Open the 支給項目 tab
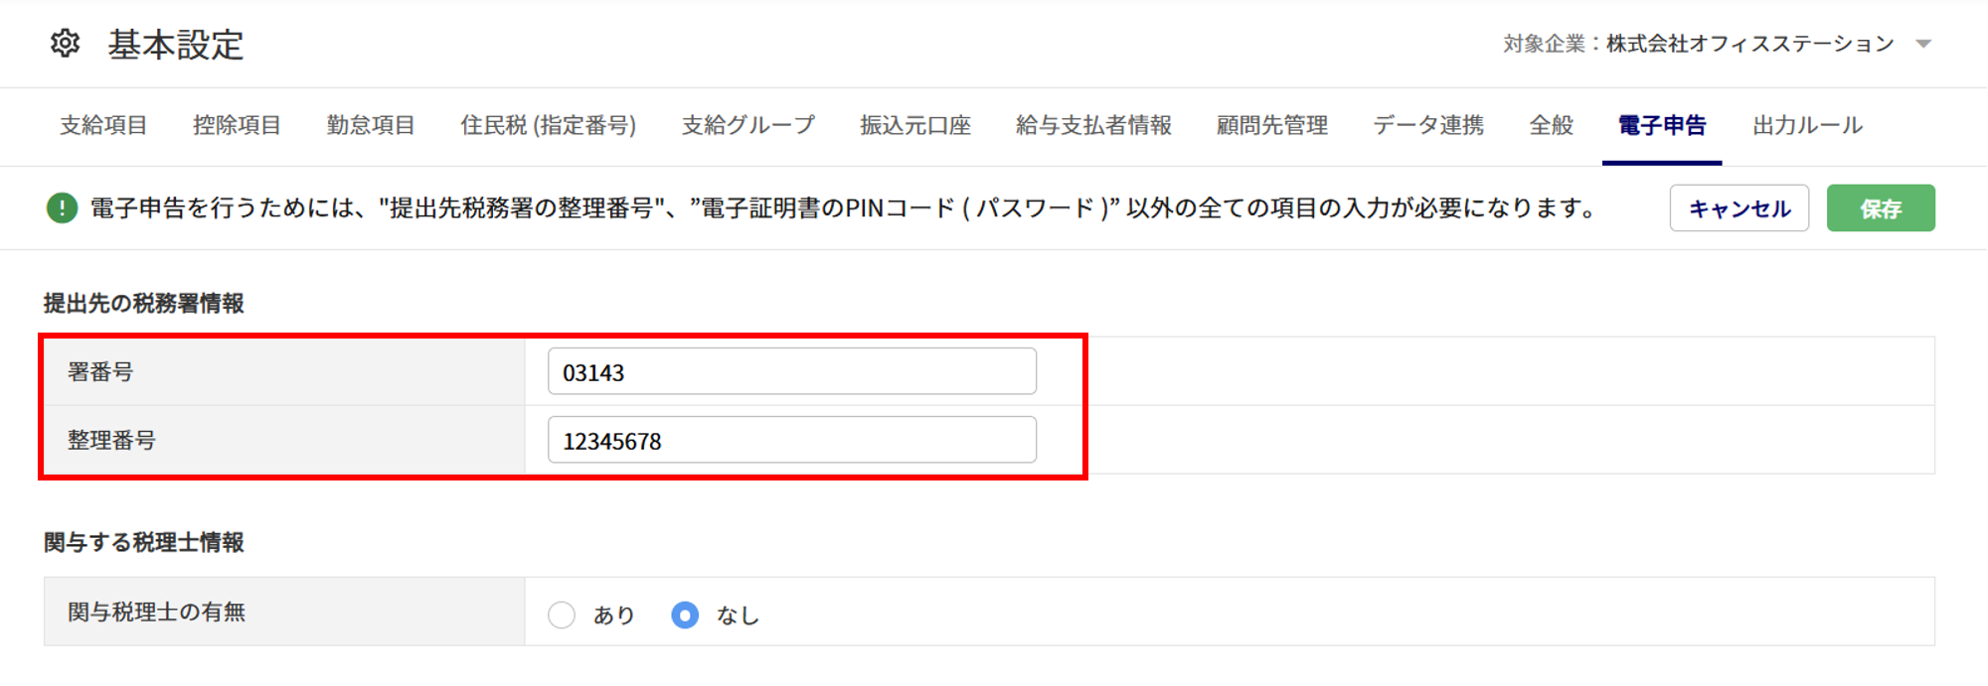Viewport: 1988px width, 686px height. point(103,125)
